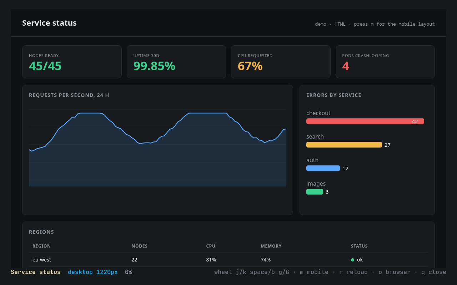Click the auth service label
The width and height of the screenshot is (457, 285).
(312, 160)
